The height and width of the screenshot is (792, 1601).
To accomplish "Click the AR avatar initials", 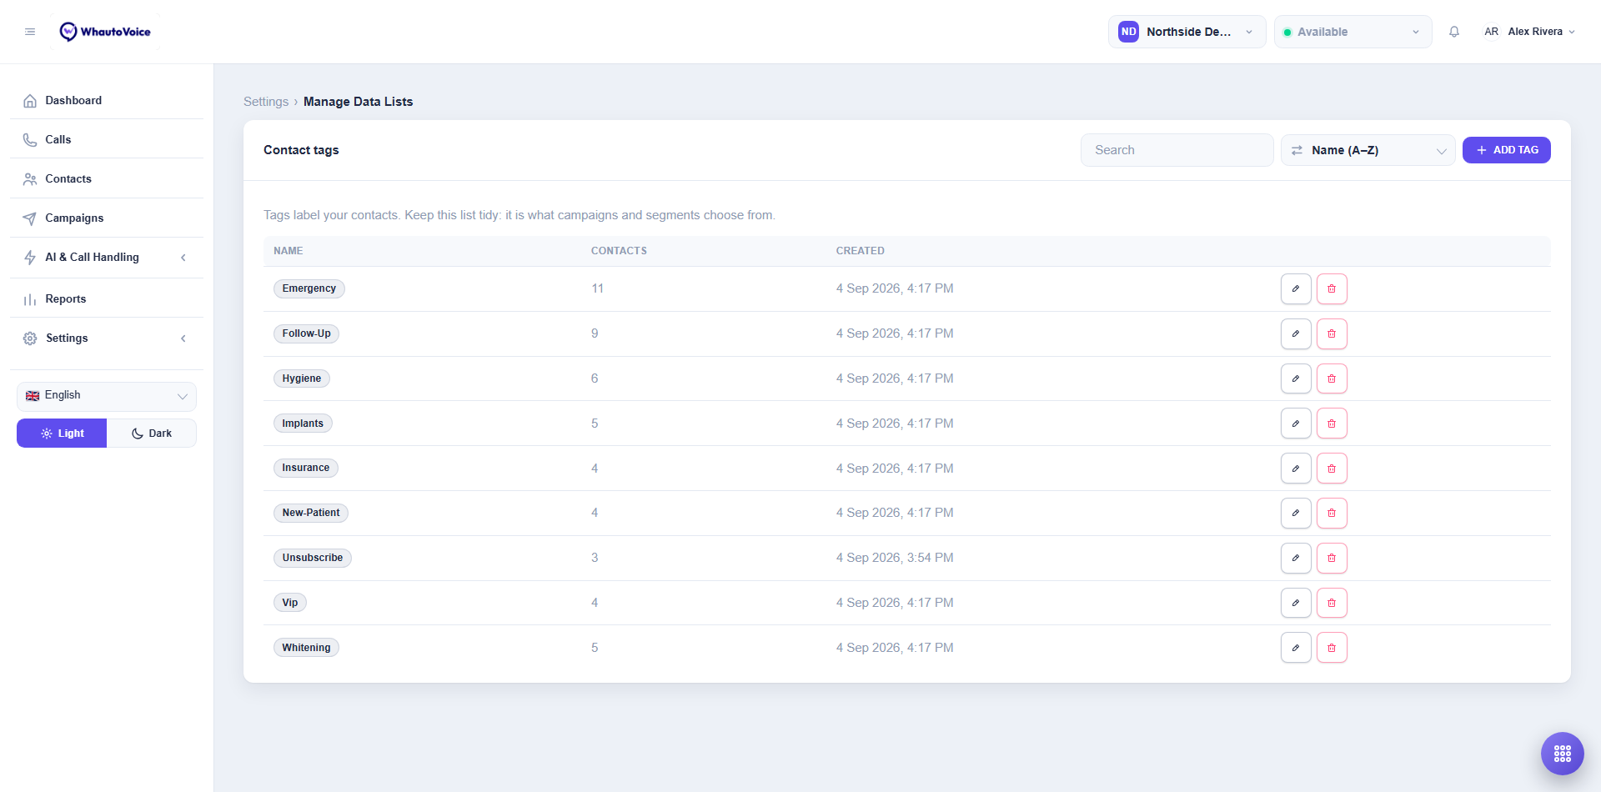I will (1491, 32).
